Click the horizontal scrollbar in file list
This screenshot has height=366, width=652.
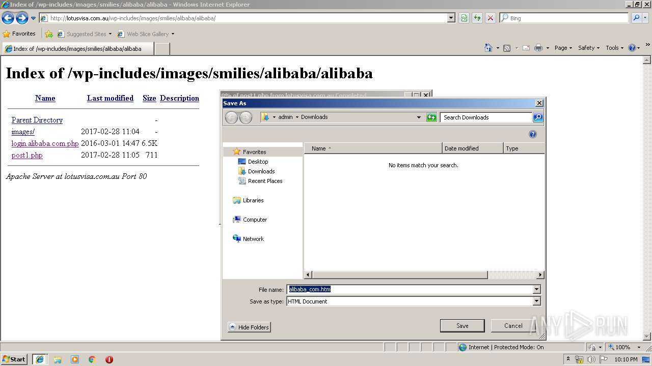(400, 275)
